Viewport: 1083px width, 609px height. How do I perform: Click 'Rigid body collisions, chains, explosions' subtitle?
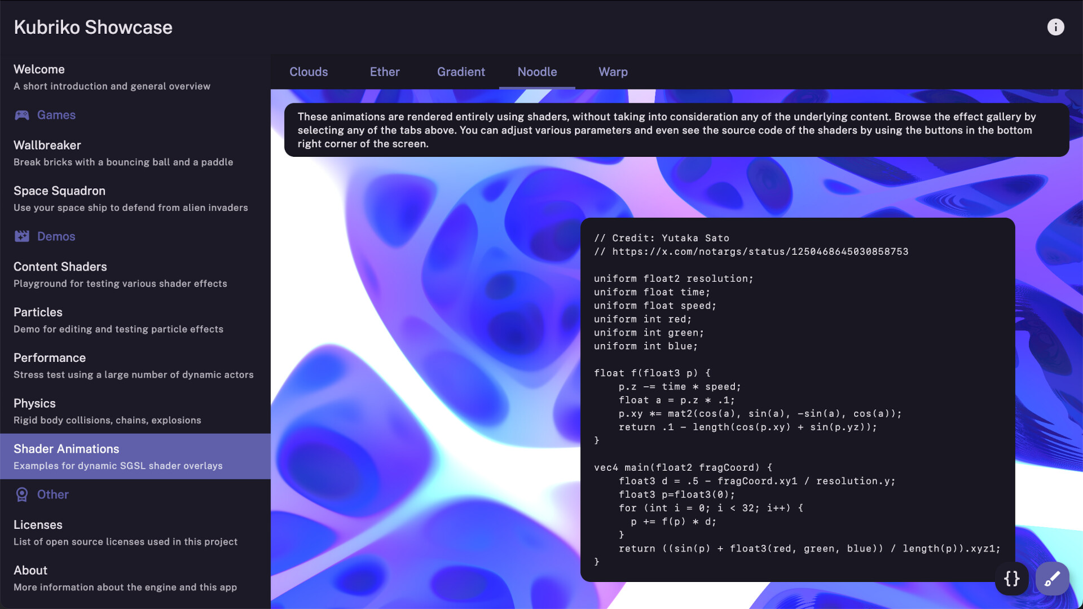click(x=107, y=421)
